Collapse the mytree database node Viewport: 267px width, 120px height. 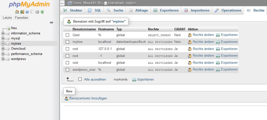point(3,44)
